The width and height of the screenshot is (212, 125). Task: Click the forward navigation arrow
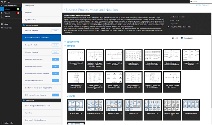tap(5, 2)
